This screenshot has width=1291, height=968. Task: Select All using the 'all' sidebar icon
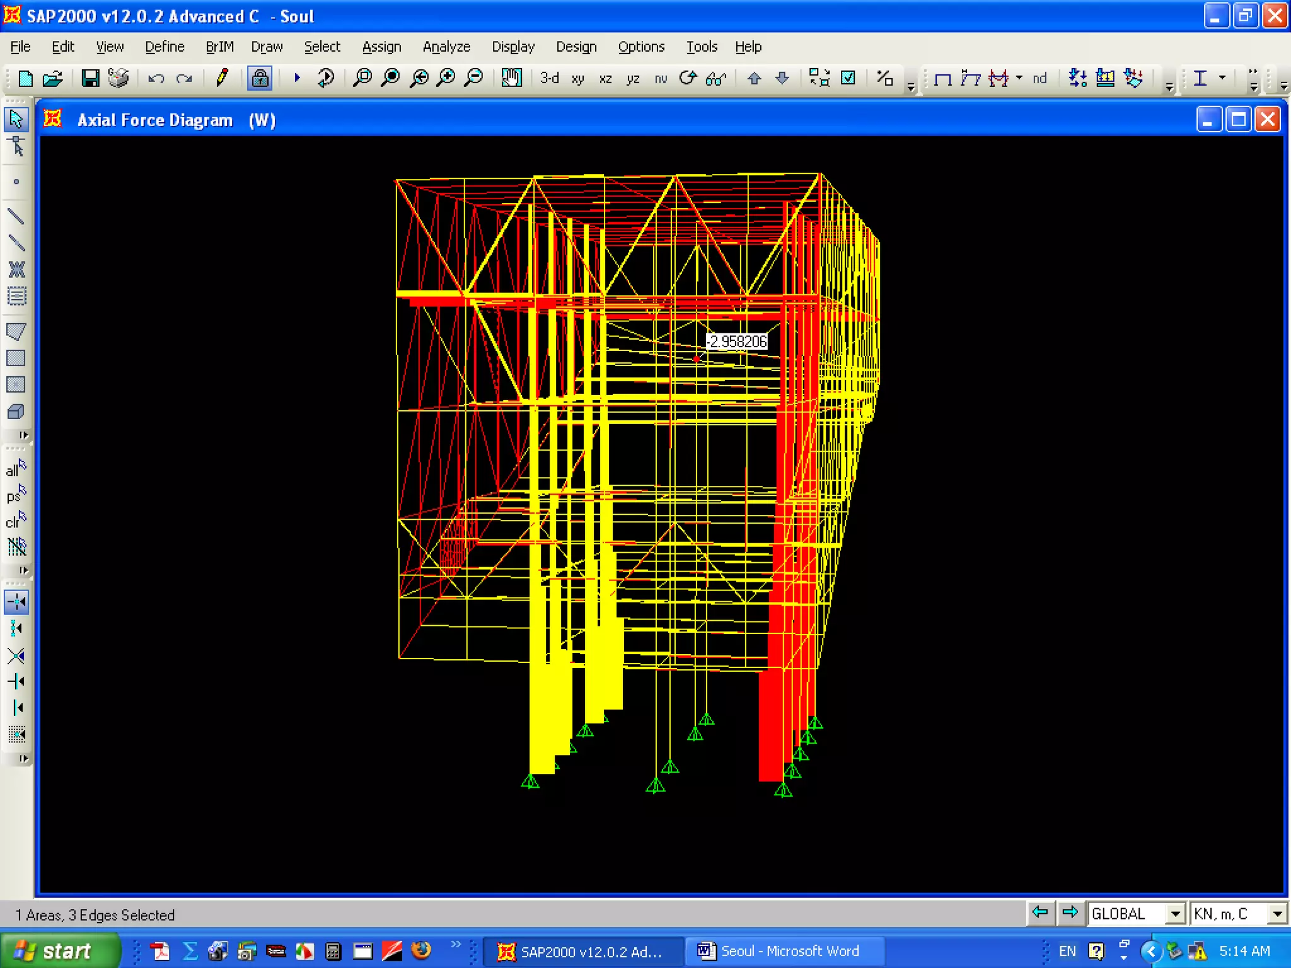pos(16,469)
